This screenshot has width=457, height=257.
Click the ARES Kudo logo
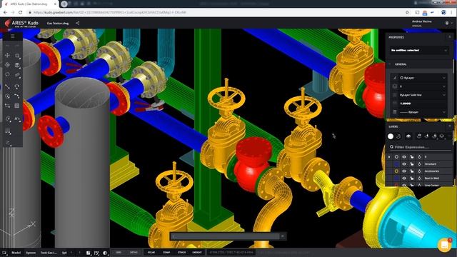[22, 24]
